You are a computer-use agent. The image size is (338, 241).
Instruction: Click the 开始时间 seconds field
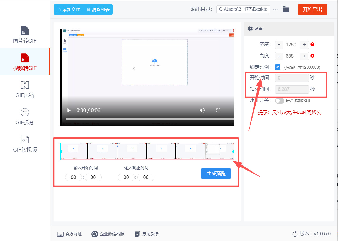coord(292,78)
